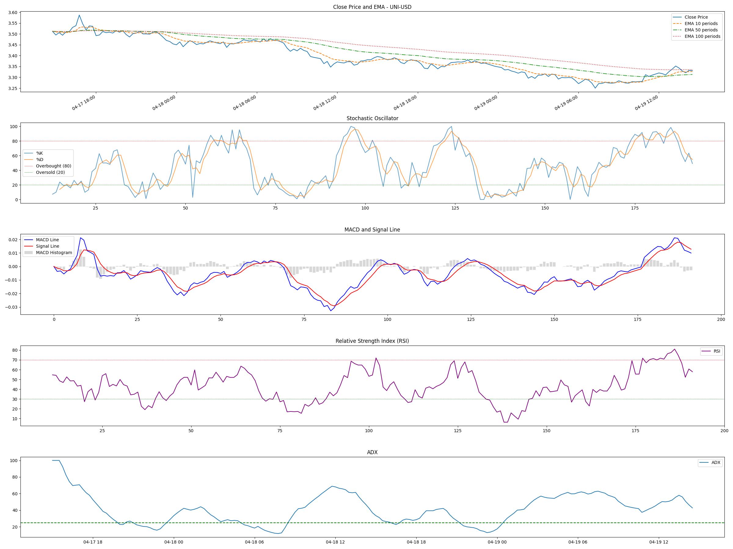Click the %K legend entry

tap(39, 153)
